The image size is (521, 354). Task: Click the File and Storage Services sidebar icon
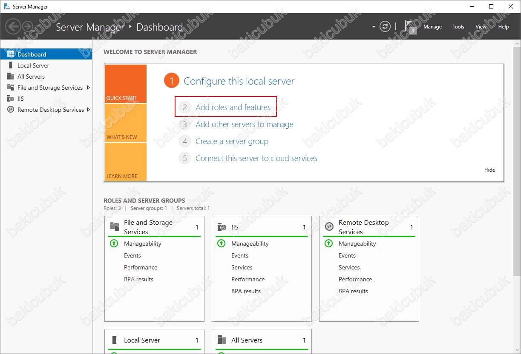11,88
